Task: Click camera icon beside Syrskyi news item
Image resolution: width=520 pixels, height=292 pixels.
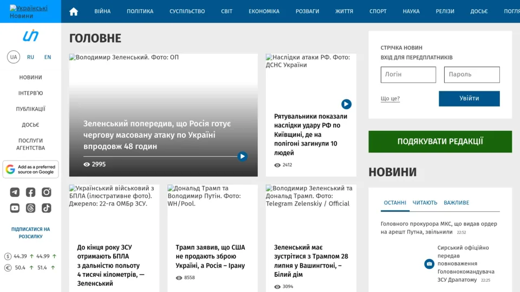Action: coord(429,264)
